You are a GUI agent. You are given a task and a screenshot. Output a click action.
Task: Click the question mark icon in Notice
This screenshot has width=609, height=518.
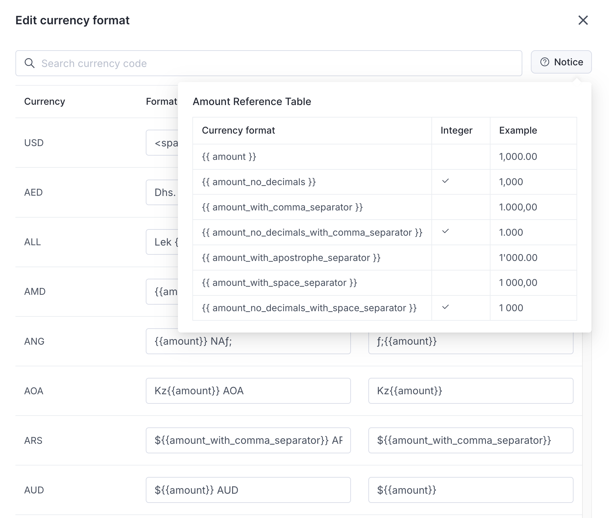[545, 62]
